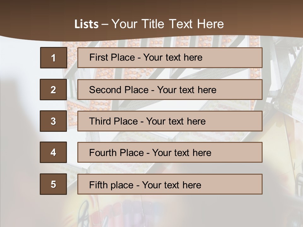Select the First Place text bar
303x227 pixels.
[170, 58]
